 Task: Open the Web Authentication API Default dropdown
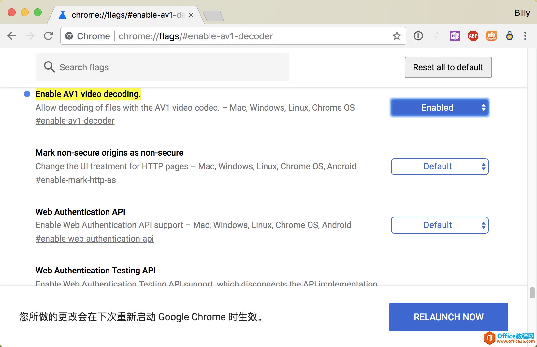440,225
